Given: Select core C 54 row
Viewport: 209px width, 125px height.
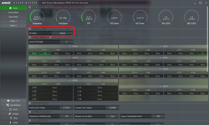Looking at the screenshot, I should point(96,92).
